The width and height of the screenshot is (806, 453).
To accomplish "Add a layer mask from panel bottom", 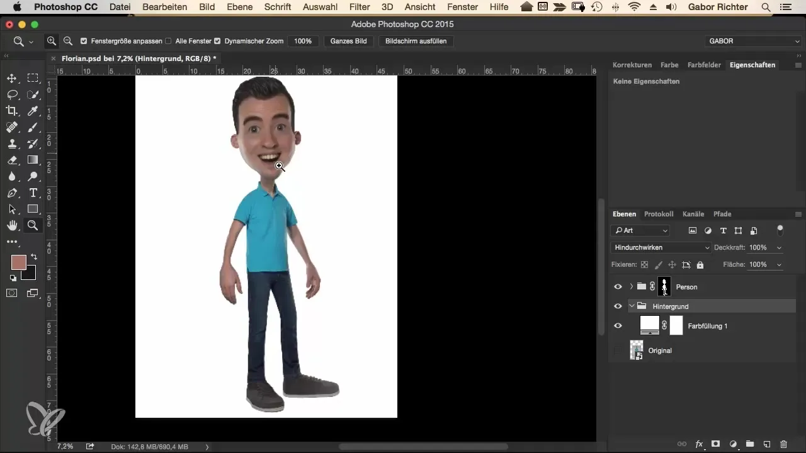I will click(716, 444).
